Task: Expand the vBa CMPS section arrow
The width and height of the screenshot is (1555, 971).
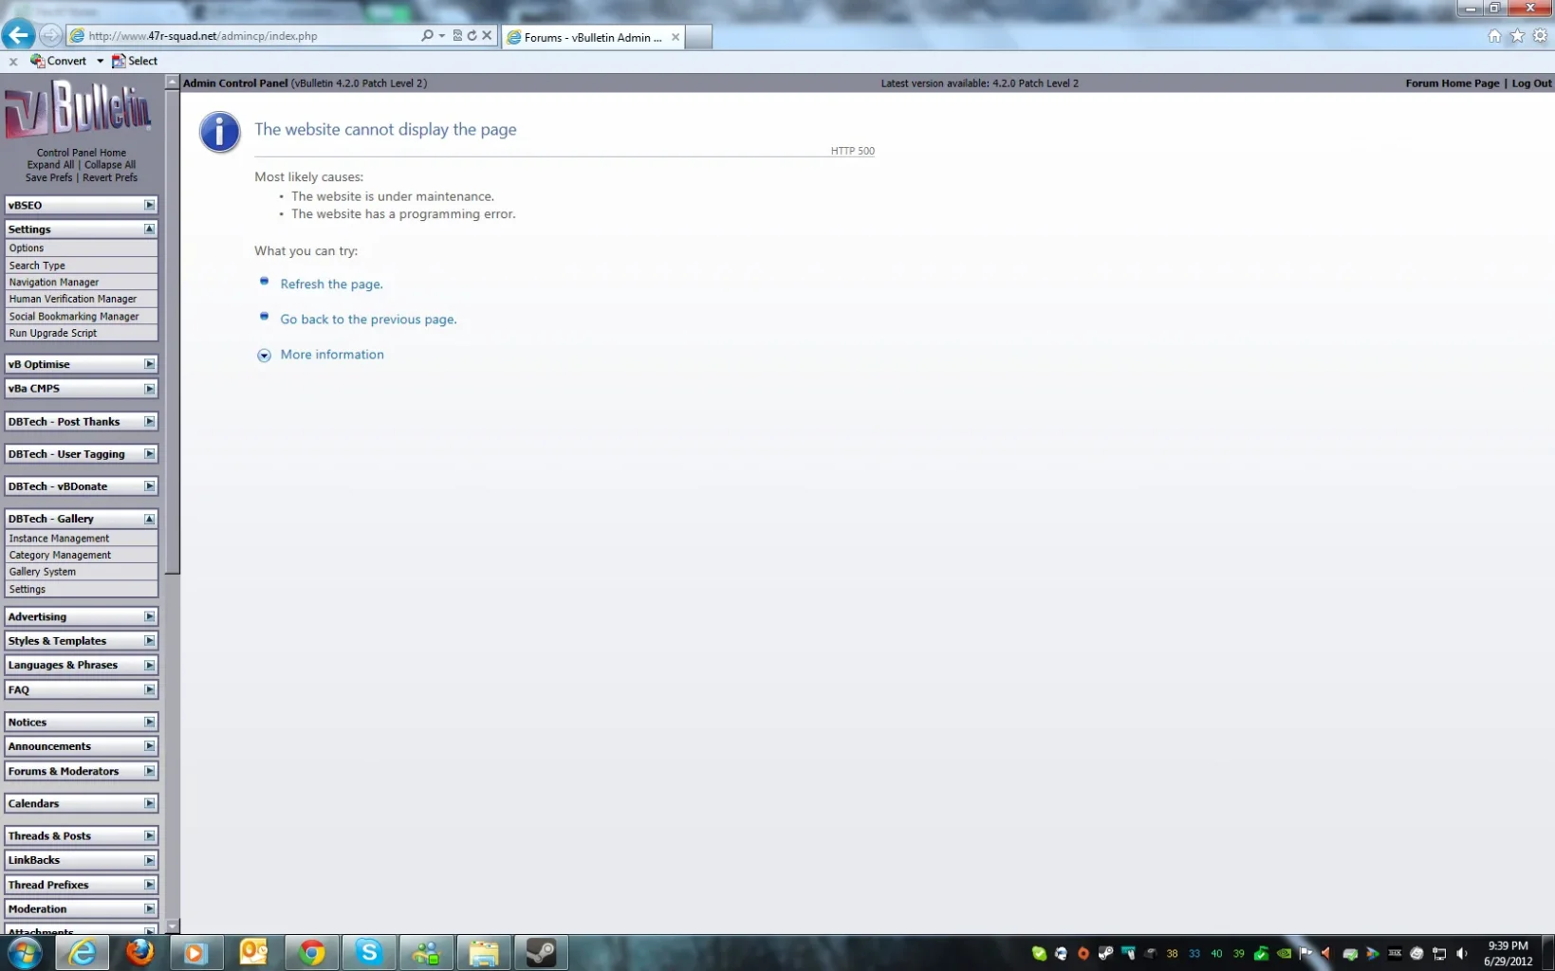Action: point(149,389)
